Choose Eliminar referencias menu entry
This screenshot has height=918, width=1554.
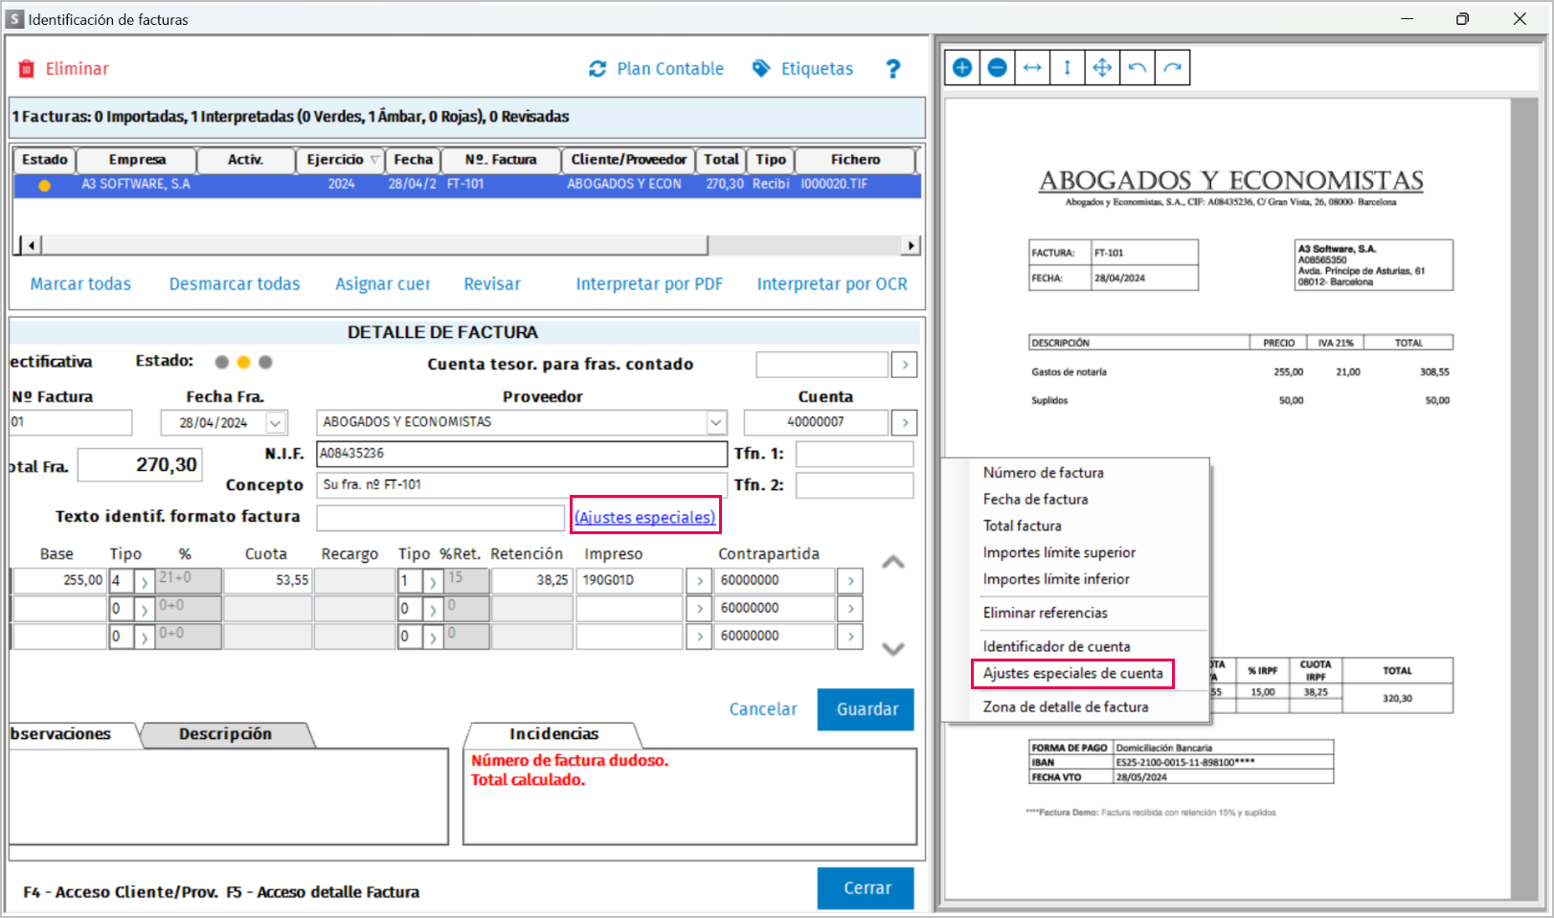1045,613
